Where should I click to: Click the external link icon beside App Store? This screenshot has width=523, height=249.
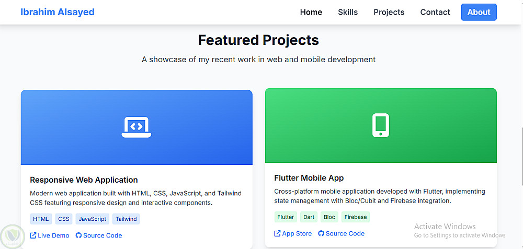(x=277, y=233)
